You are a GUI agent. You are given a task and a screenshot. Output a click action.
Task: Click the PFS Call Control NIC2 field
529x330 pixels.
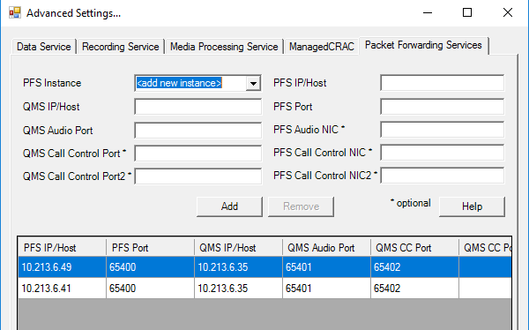[443, 176]
